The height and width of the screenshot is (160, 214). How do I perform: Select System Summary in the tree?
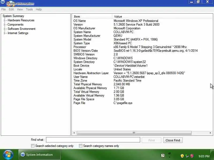13,16
